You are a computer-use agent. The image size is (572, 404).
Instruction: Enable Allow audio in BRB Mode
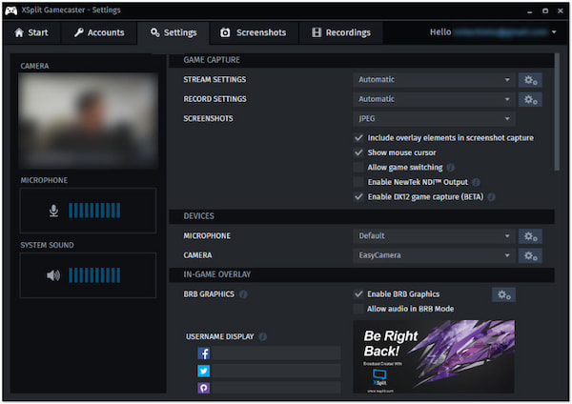click(x=358, y=309)
